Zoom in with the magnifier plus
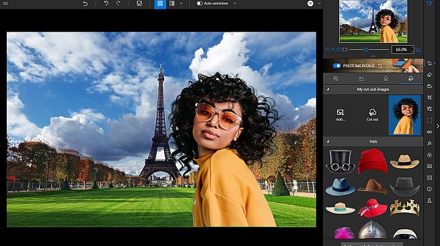Screen dimensions: 440x246 click(x=333, y=50)
